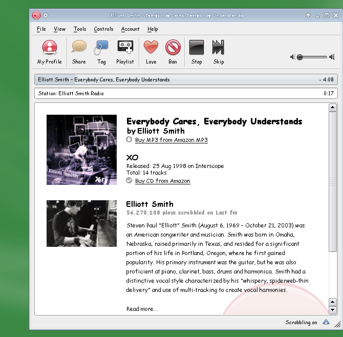Follow the Buy CD from Amazon link
343x337 pixels.
point(162,181)
